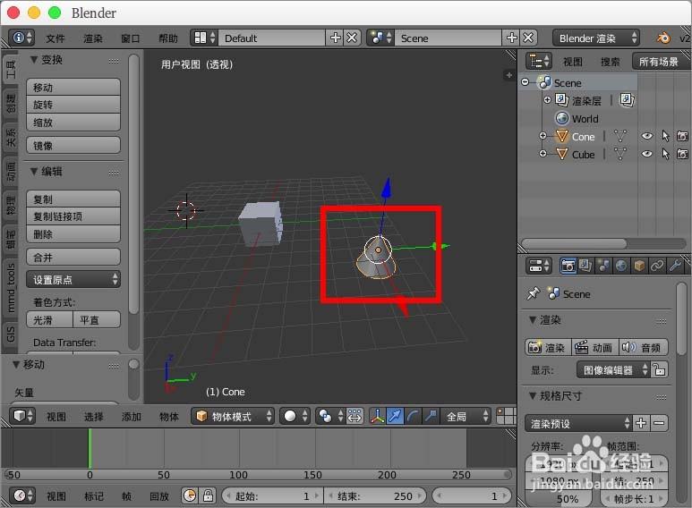Switch to the 工具 tab
This screenshot has width=692, height=508.
[x=11, y=69]
